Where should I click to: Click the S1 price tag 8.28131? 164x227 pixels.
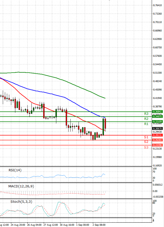[x=157, y=135]
